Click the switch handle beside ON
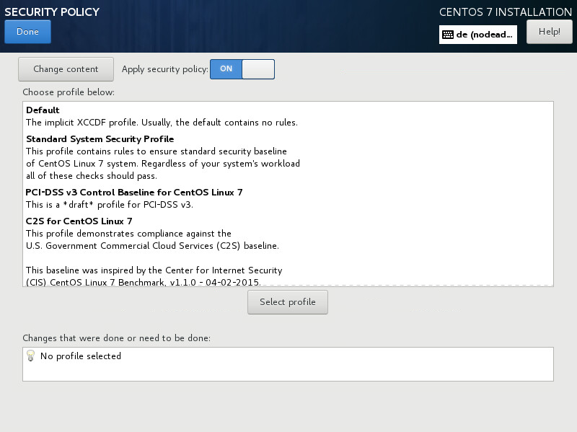This screenshot has height=432, width=577. pyautogui.click(x=257, y=69)
